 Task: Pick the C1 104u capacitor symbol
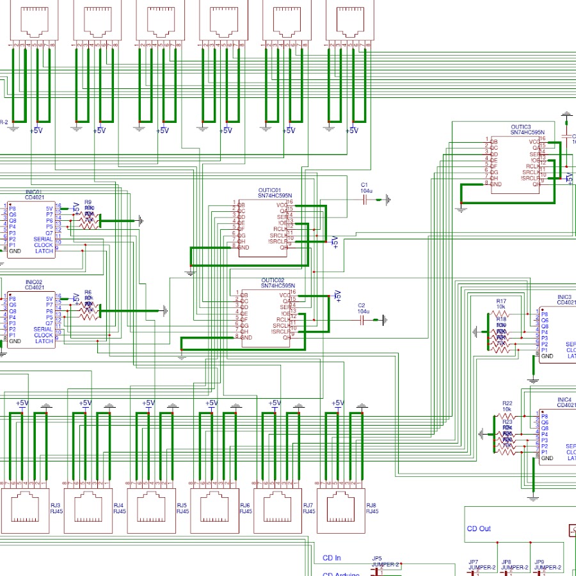365,200
